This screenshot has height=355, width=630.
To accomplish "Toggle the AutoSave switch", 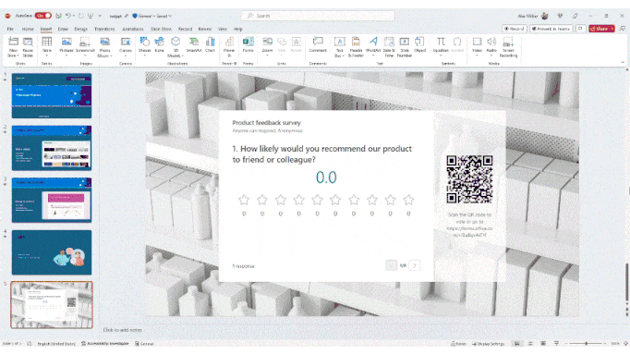I will click(x=43, y=16).
